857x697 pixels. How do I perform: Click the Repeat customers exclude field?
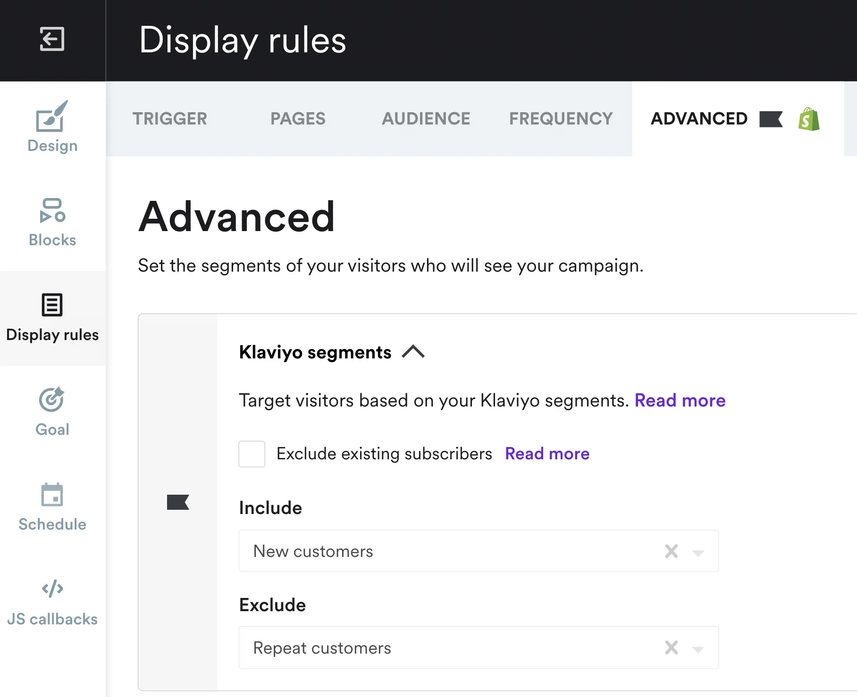tap(479, 647)
